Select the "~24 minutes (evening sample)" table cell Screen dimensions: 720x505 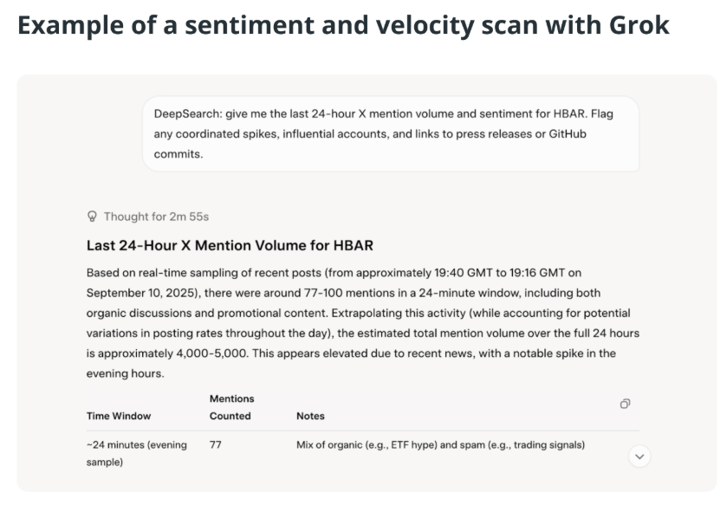(136, 453)
